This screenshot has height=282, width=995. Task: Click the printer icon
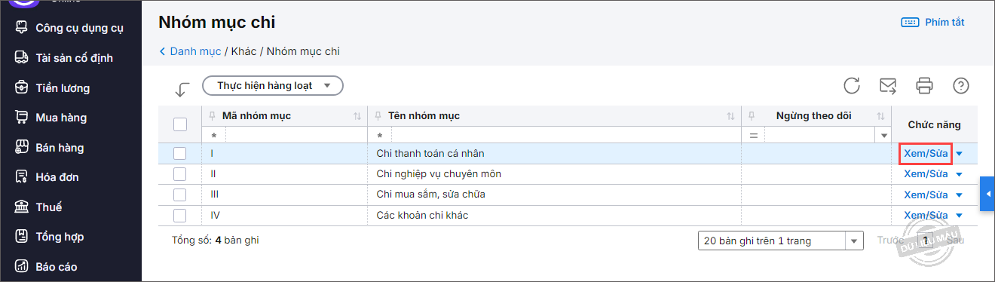(x=924, y=85)
